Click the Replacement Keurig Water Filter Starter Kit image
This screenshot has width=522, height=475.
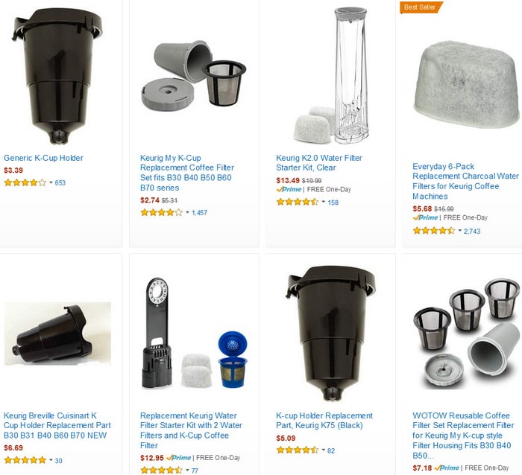pos(195,333)
